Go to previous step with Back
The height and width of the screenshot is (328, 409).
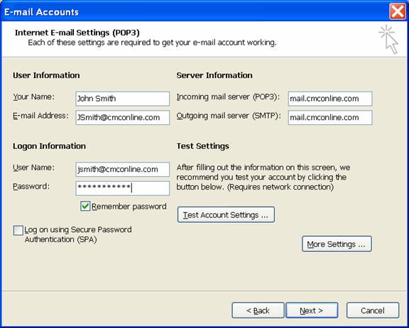click(258, 310)
